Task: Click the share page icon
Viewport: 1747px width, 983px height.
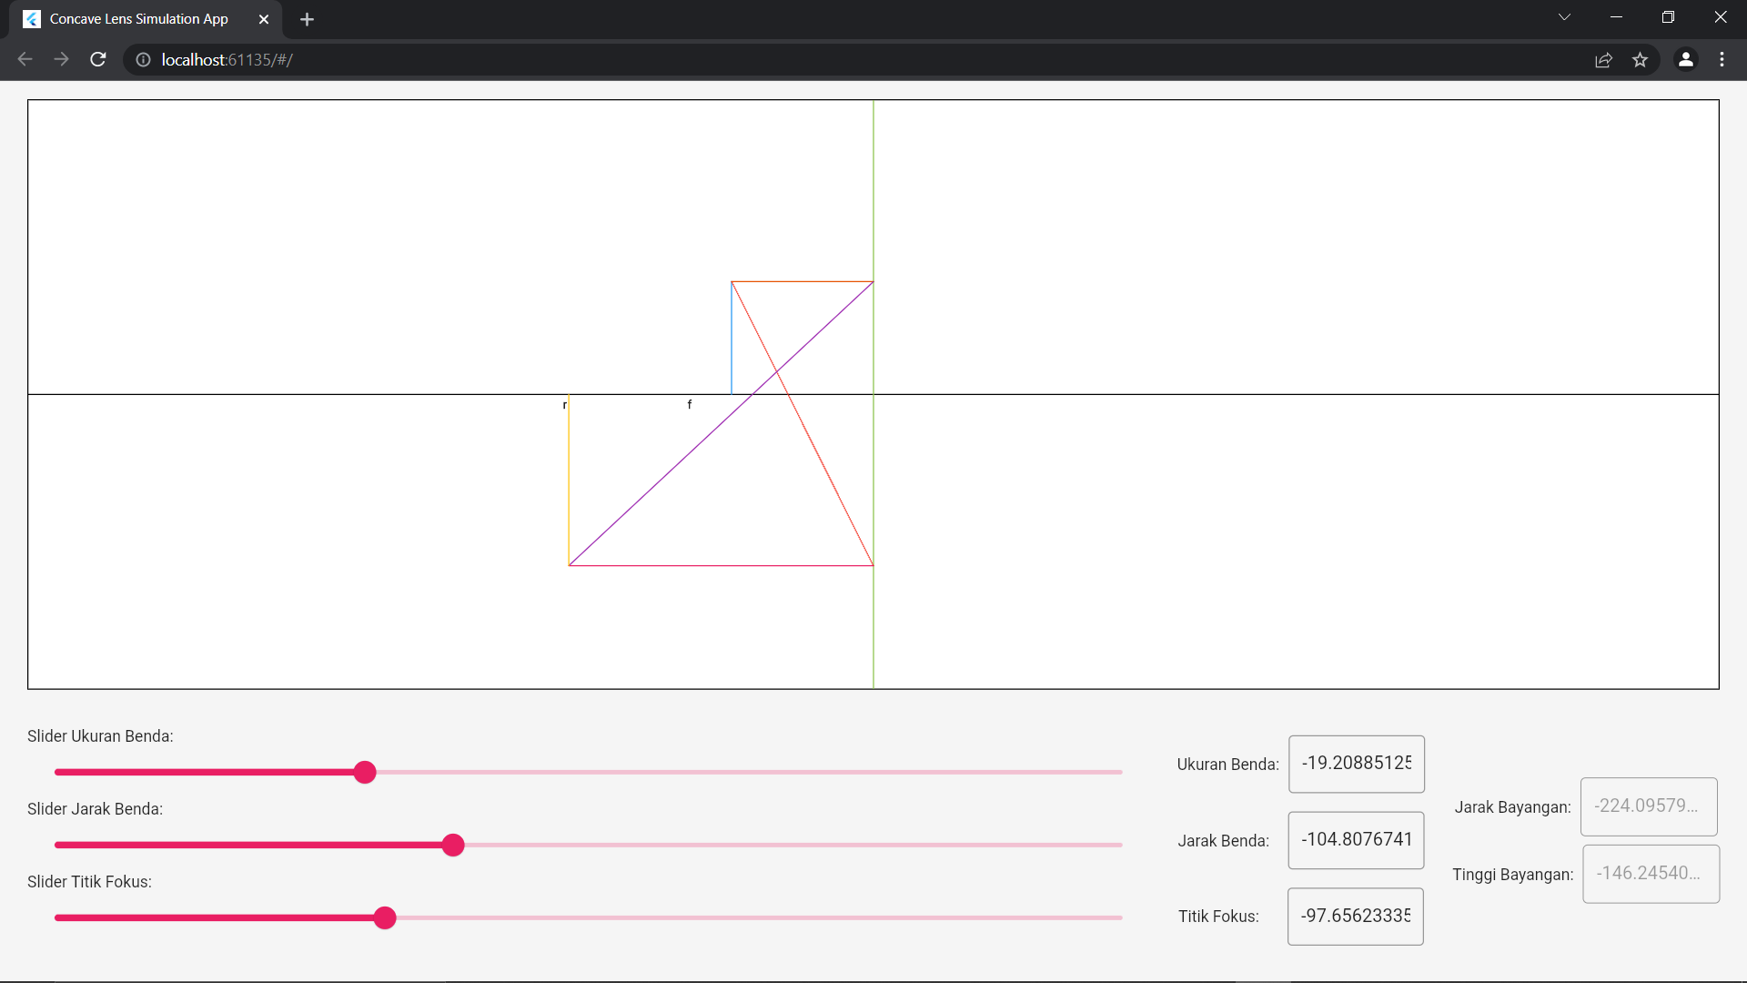Action: coord(1603,59)
